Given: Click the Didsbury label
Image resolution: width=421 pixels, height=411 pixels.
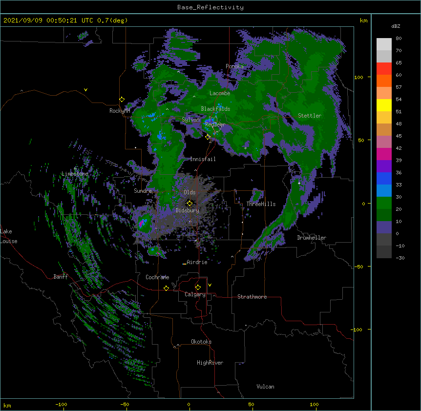Looking at the screenshot, I should (188, 210).
